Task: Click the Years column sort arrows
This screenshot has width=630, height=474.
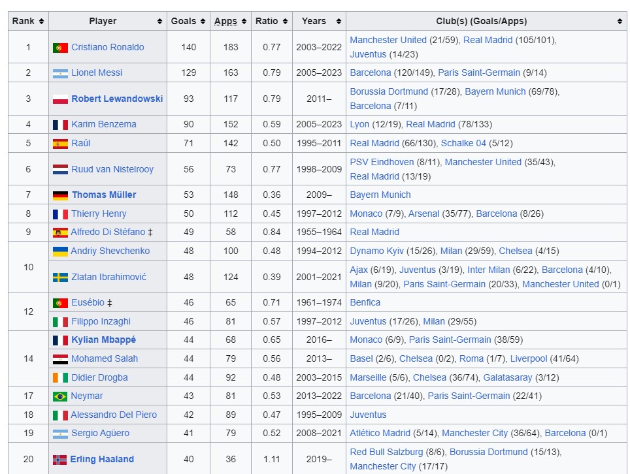Action: click(x=339, y=22)
